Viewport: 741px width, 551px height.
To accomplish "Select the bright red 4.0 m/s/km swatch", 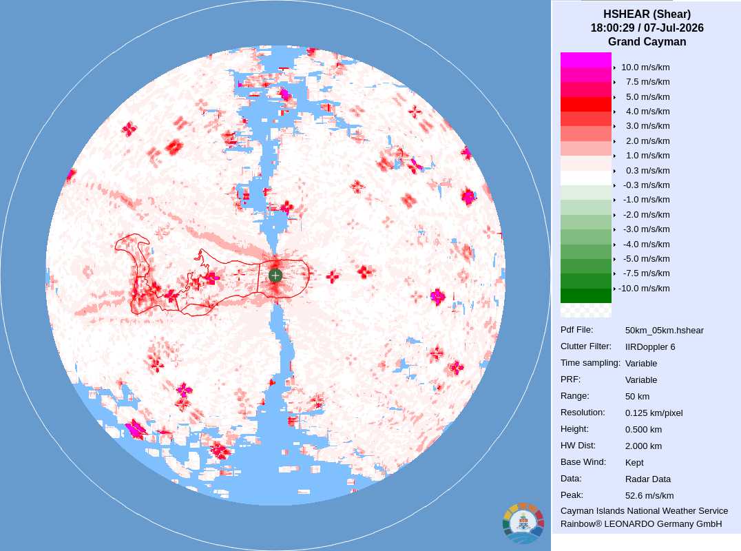I will coord(586,104).
